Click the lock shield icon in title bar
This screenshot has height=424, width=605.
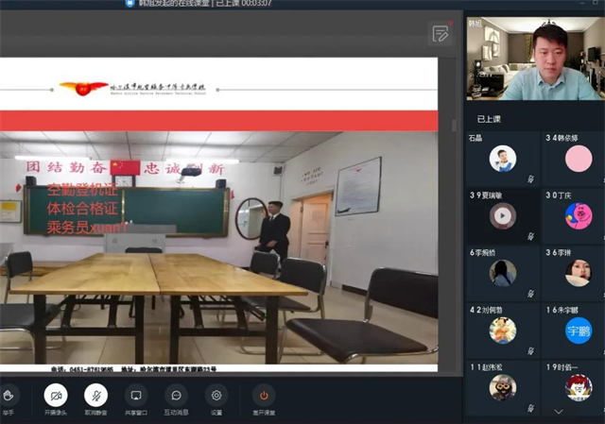coord(130,3)
